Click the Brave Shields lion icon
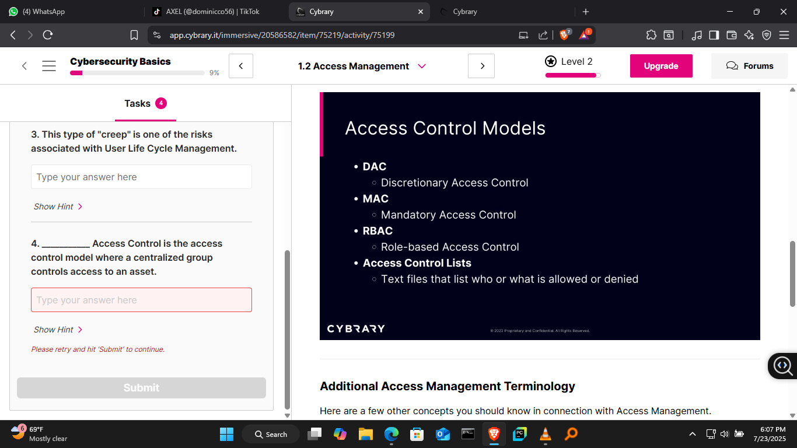Screen dimensions: 797x448 coord(564,35)
